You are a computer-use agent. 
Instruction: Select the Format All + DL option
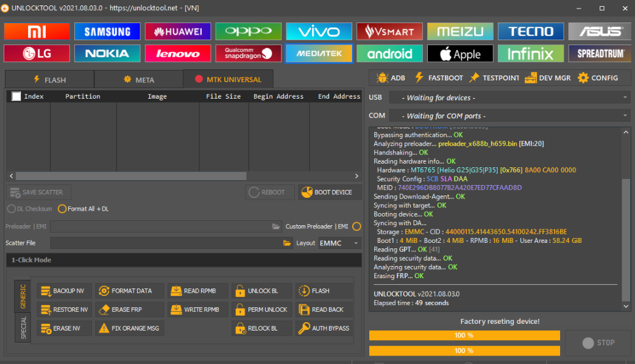point(83,209)
